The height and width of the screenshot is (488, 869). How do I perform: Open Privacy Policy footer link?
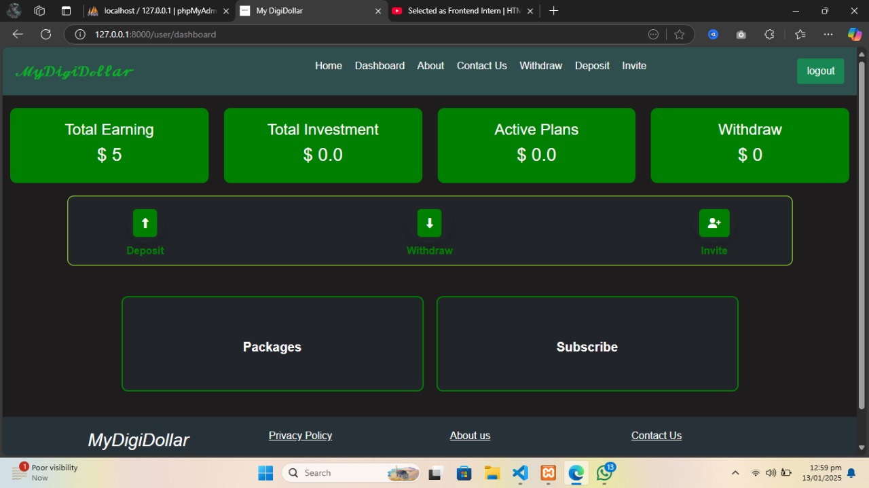[x=300, y=436]
